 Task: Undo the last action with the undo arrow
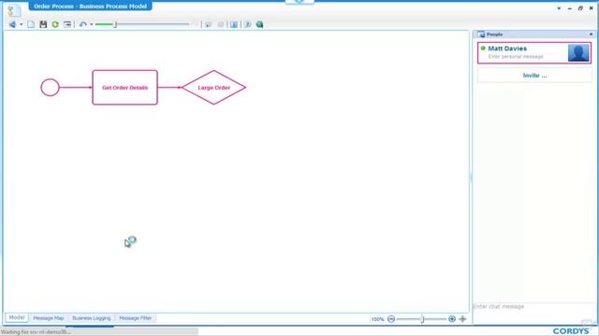point(83,24)
